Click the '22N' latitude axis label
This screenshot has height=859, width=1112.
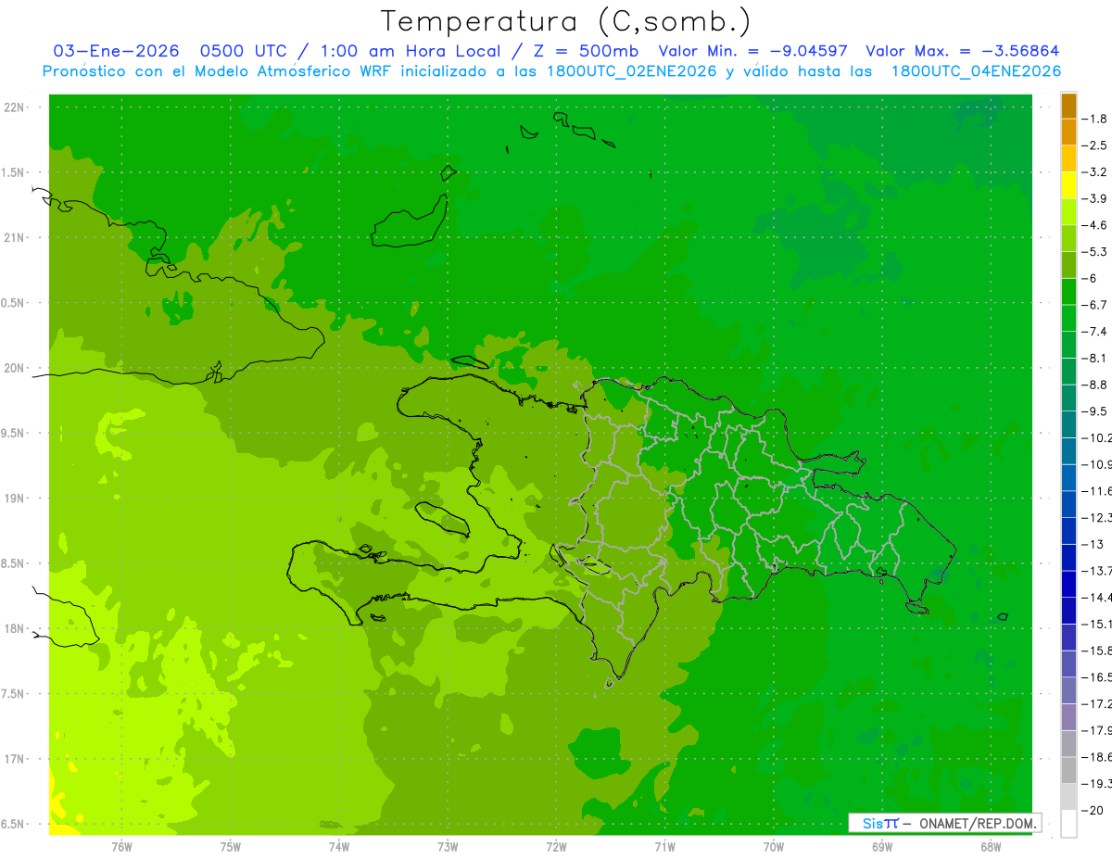pyautogui.click(x=15, y=107)
